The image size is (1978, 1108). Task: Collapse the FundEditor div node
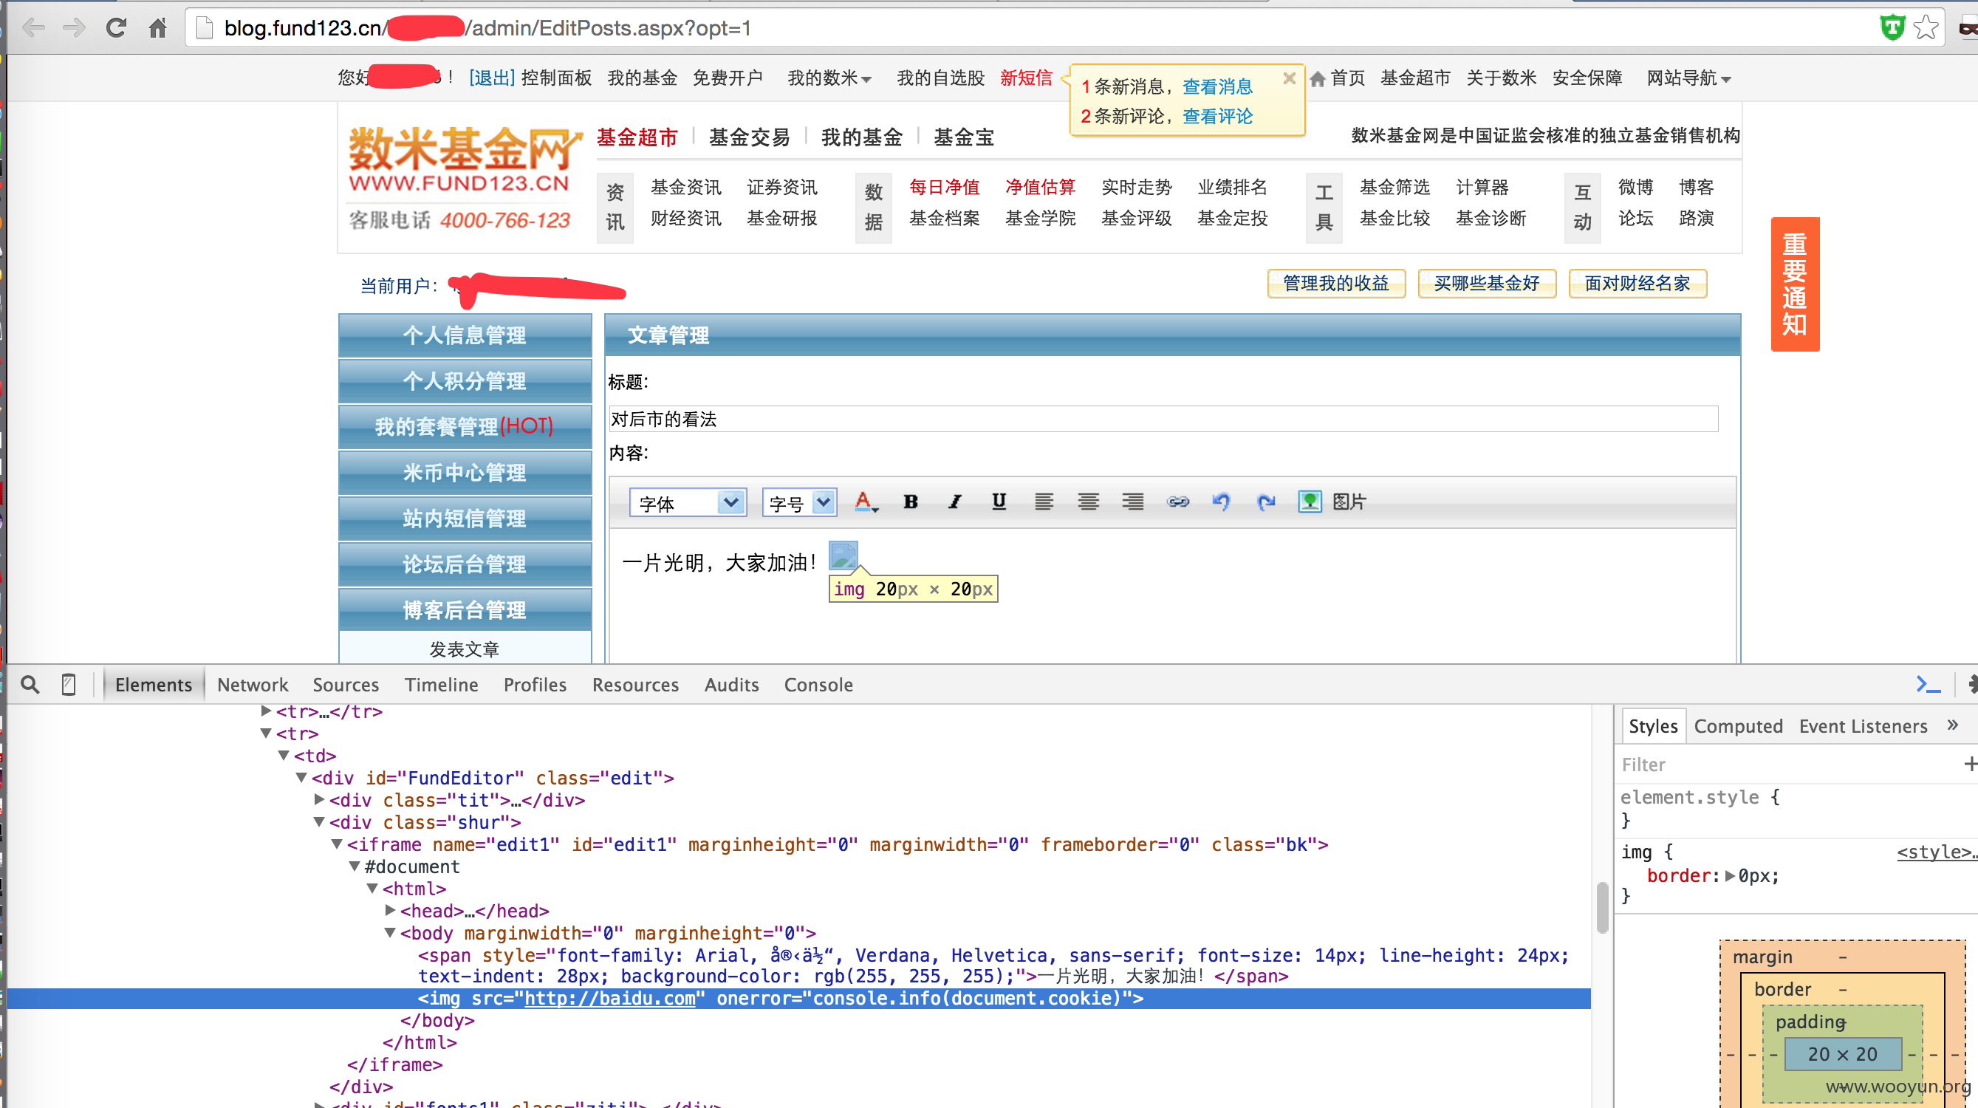click(301, 777)
